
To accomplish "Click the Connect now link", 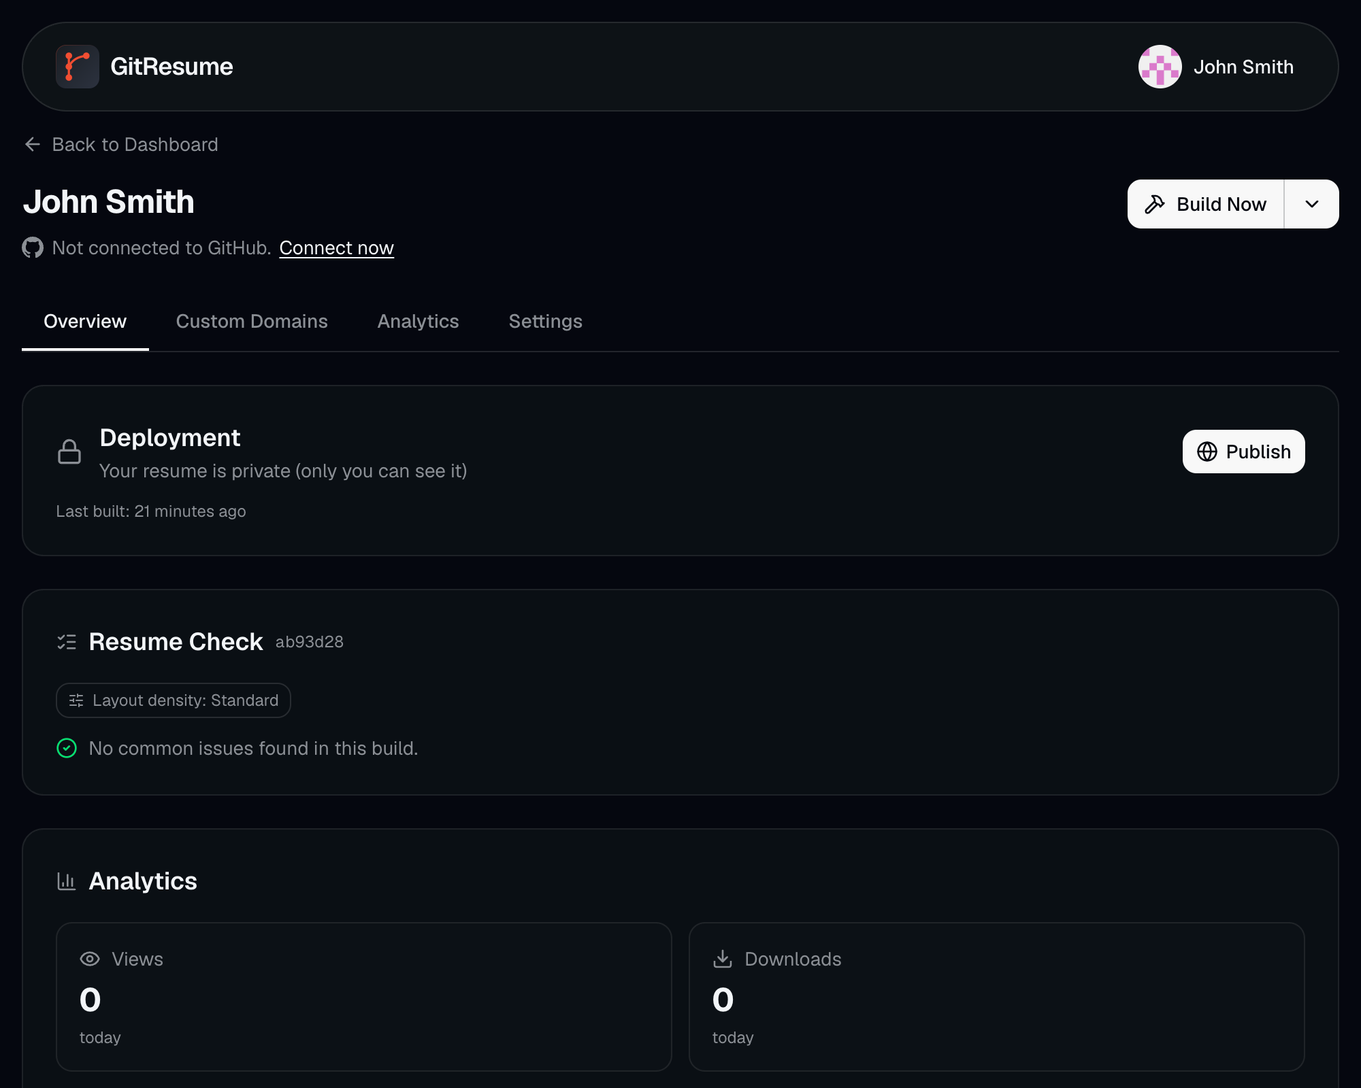I will (x=336, y=248).
